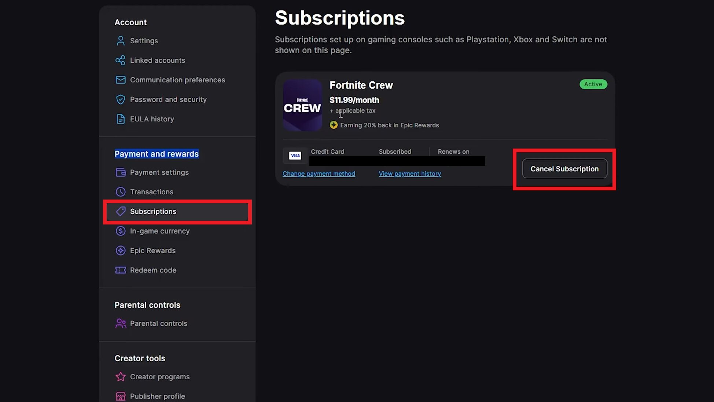Click the Redeem code ticket icon
This screenshot has width=714, height=402.
(120, 270)
